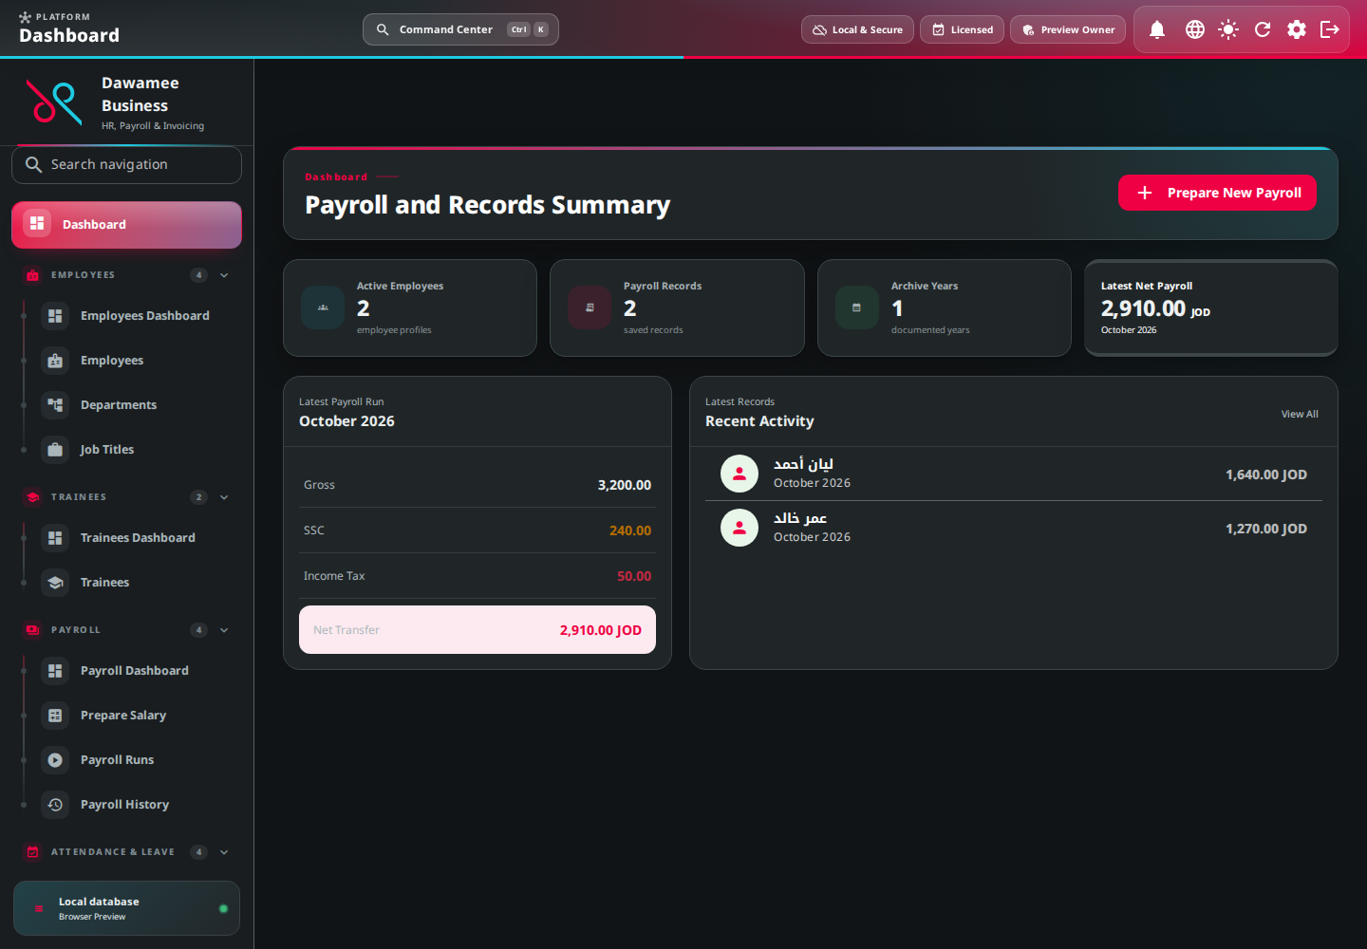Collapse the Employees section chevron

pos(224,275)
